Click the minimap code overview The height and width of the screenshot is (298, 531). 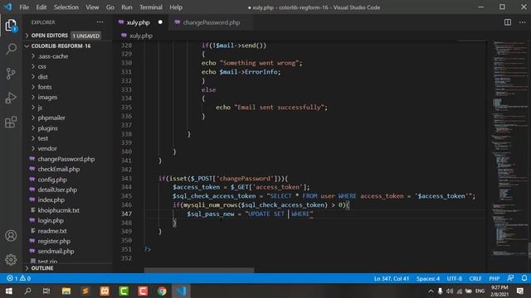(510, 149)
